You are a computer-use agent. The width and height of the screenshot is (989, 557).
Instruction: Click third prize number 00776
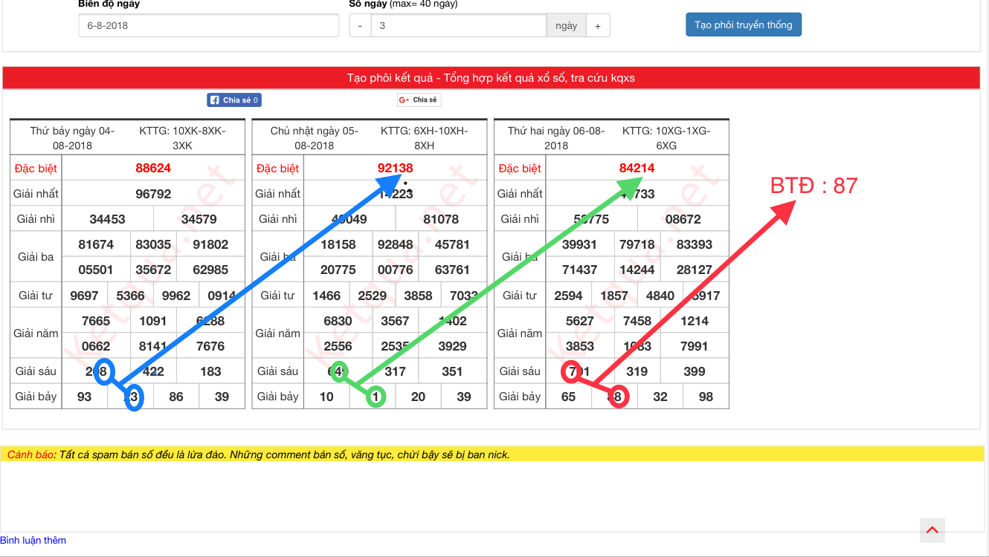click(396, 270)
